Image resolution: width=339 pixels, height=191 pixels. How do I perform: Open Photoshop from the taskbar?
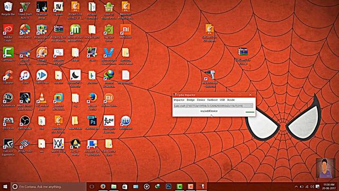168,186
